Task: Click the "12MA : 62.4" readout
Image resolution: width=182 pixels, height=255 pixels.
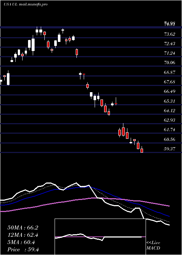Action: pyautogui.click(x=23, y=235)
